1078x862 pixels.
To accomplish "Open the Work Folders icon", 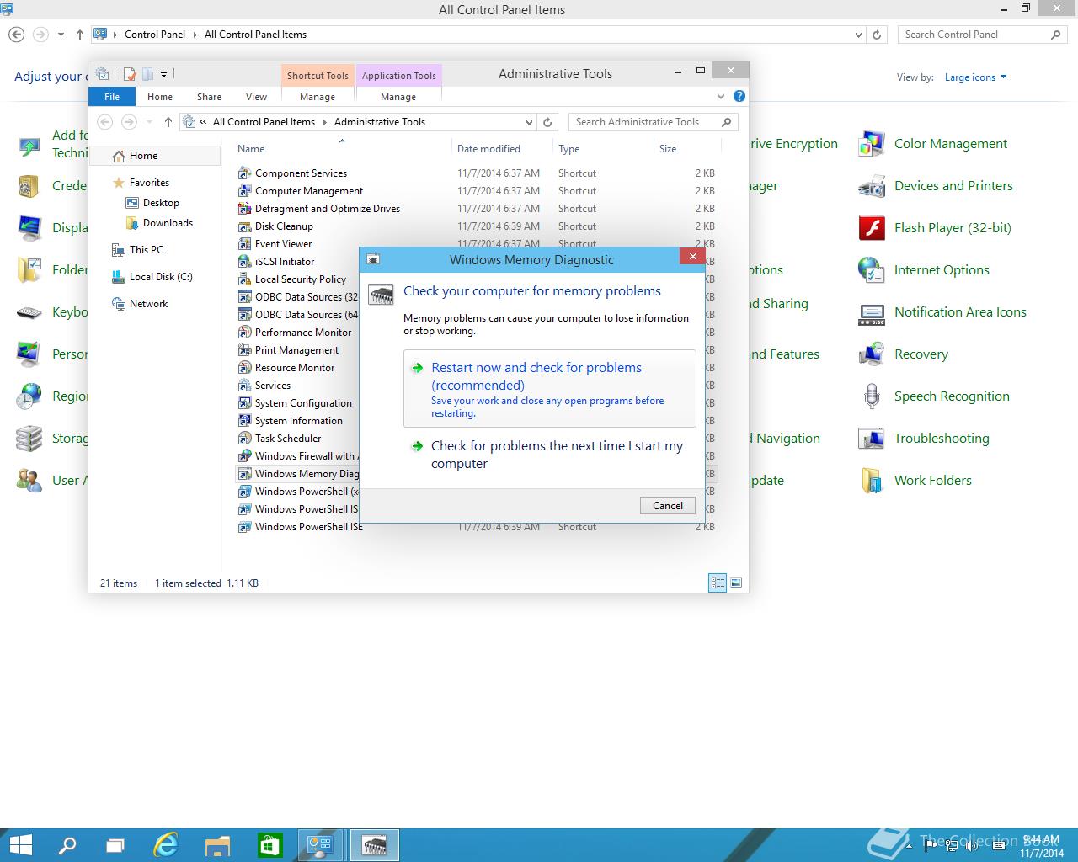I will coord(872,481).
